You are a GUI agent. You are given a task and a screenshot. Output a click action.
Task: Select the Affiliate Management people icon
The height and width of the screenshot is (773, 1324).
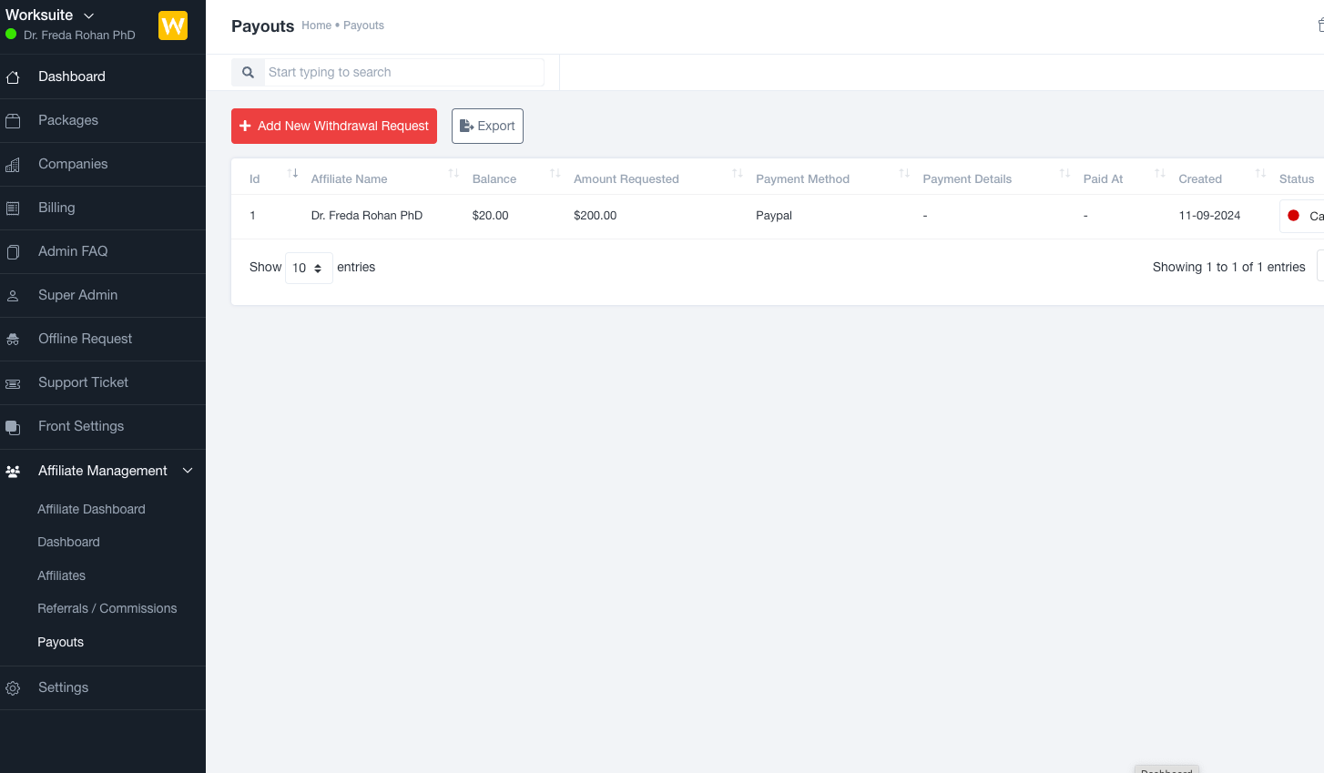coord(12,471)
